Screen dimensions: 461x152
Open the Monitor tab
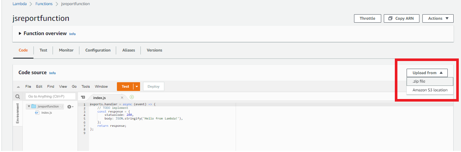pyautogui.click(x=66, y=50)
